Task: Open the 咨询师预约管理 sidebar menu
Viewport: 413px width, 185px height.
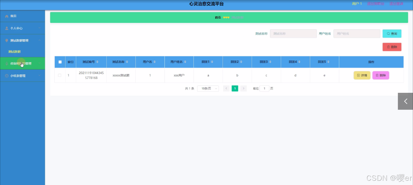Action: tap(22, 64)
